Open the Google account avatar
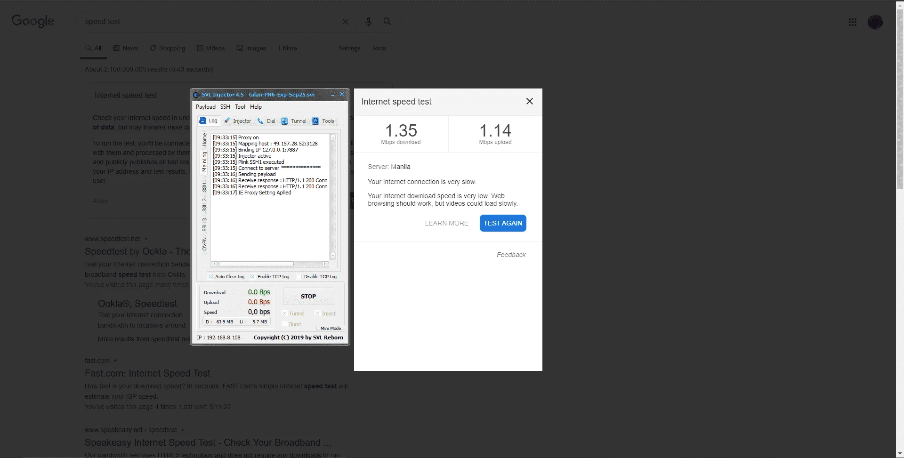The image size is (904, 458). pos(875,22)
